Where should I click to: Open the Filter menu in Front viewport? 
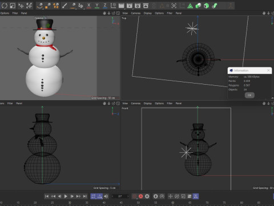pos(170,104)
